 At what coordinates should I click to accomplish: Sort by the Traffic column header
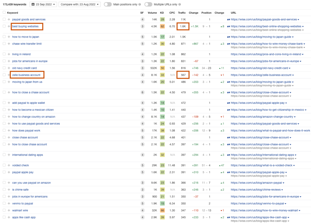pos(182,13)
